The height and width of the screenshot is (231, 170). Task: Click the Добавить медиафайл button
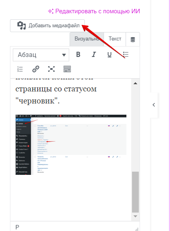pos(47,26)
